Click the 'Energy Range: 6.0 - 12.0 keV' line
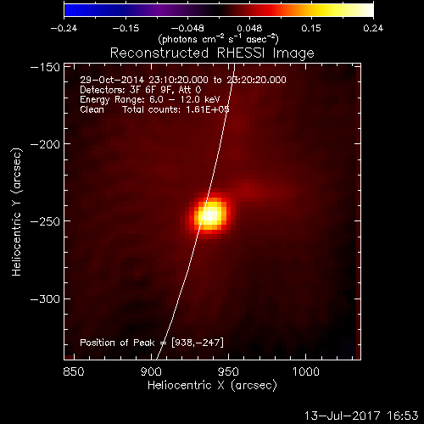 point(150,100)
